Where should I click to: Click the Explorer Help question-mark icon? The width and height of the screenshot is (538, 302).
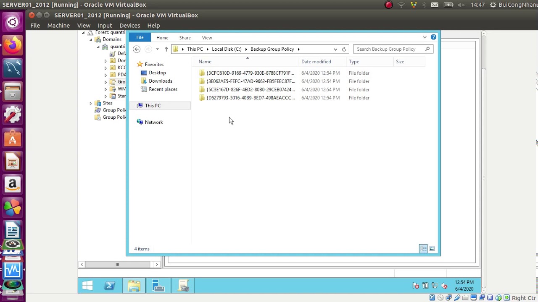point(433,37)
